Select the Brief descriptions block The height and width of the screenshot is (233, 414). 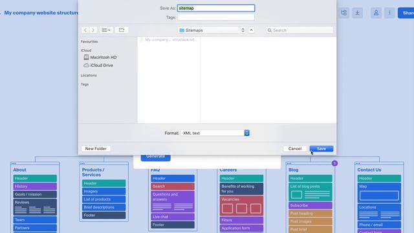[103, 207]
